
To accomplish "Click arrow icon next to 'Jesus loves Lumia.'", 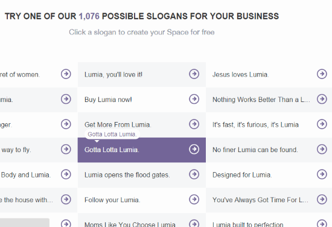I will click(322, 74).
